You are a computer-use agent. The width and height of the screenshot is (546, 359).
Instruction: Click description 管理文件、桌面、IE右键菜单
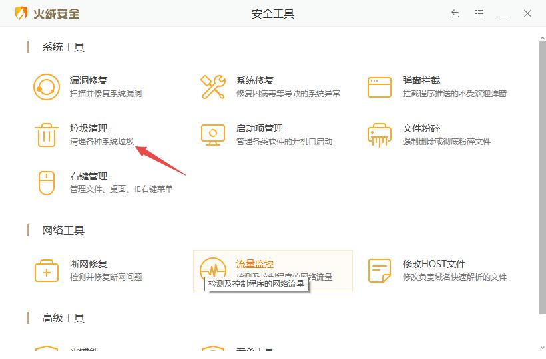coord(122,189)
